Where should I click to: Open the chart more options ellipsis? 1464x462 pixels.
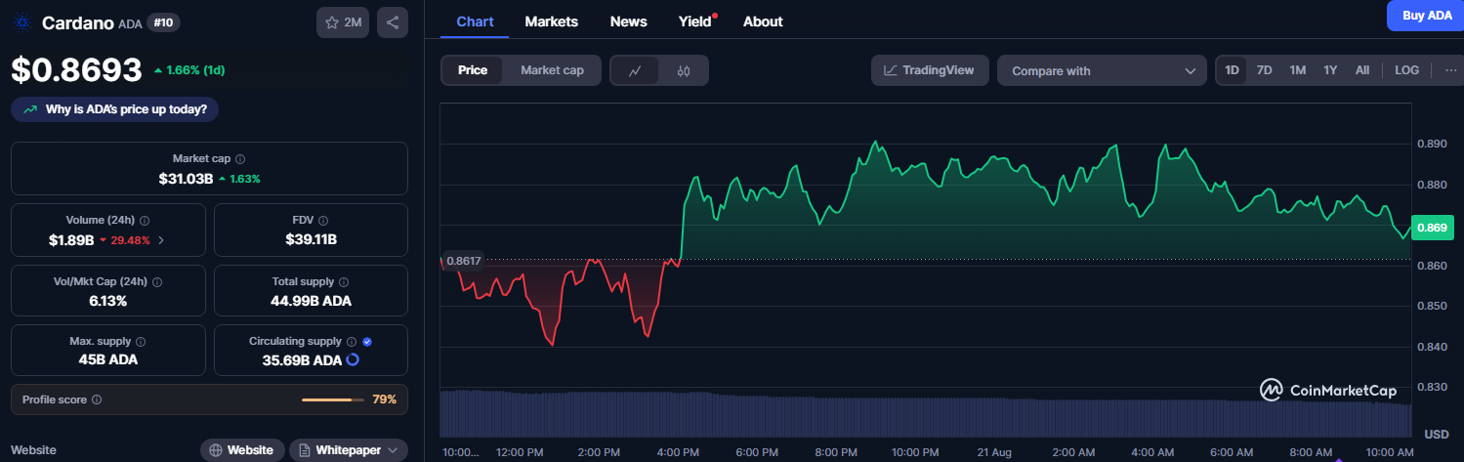[1448, 70]
